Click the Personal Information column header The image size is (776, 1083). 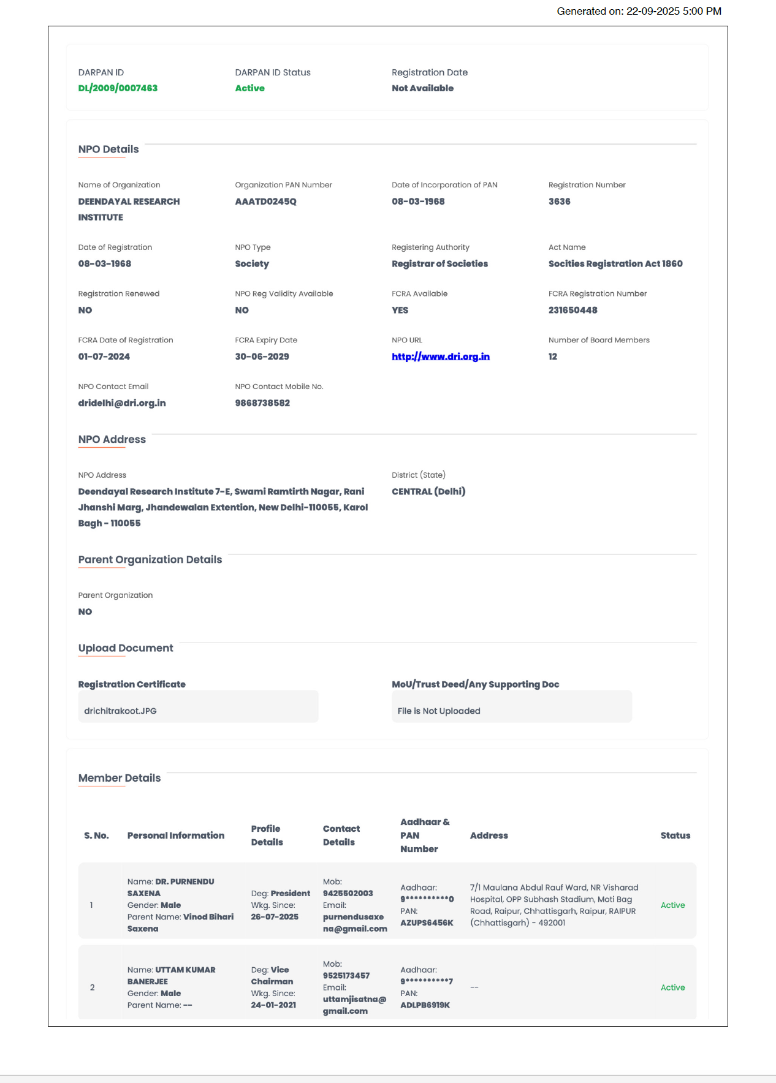[176, 836]
